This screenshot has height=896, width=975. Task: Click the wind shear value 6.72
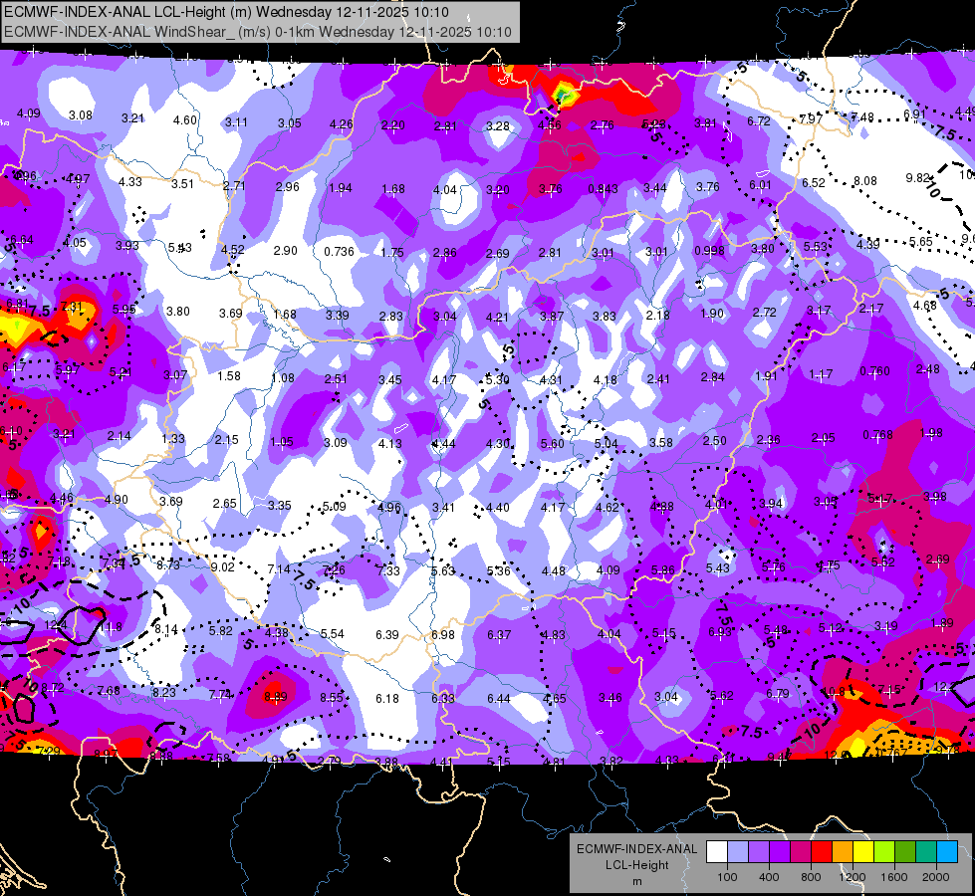pyautogui.click(x=759, y=120)
